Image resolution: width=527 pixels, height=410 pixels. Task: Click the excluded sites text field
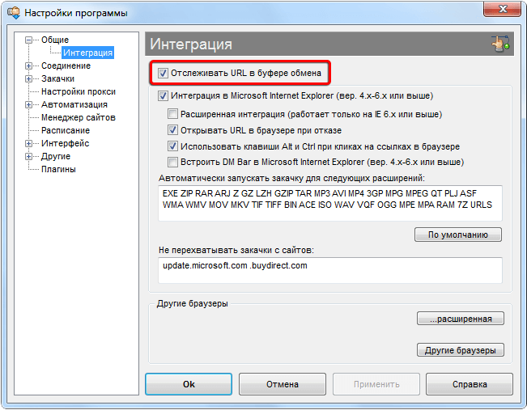point(330,270)
